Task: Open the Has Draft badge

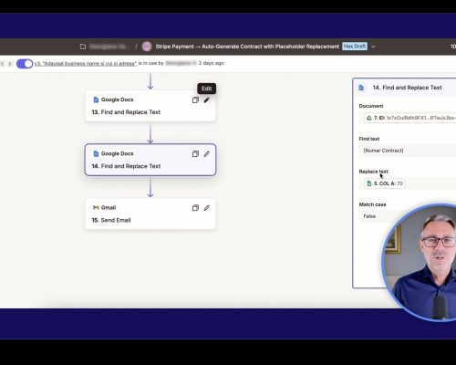Action: 355,47
